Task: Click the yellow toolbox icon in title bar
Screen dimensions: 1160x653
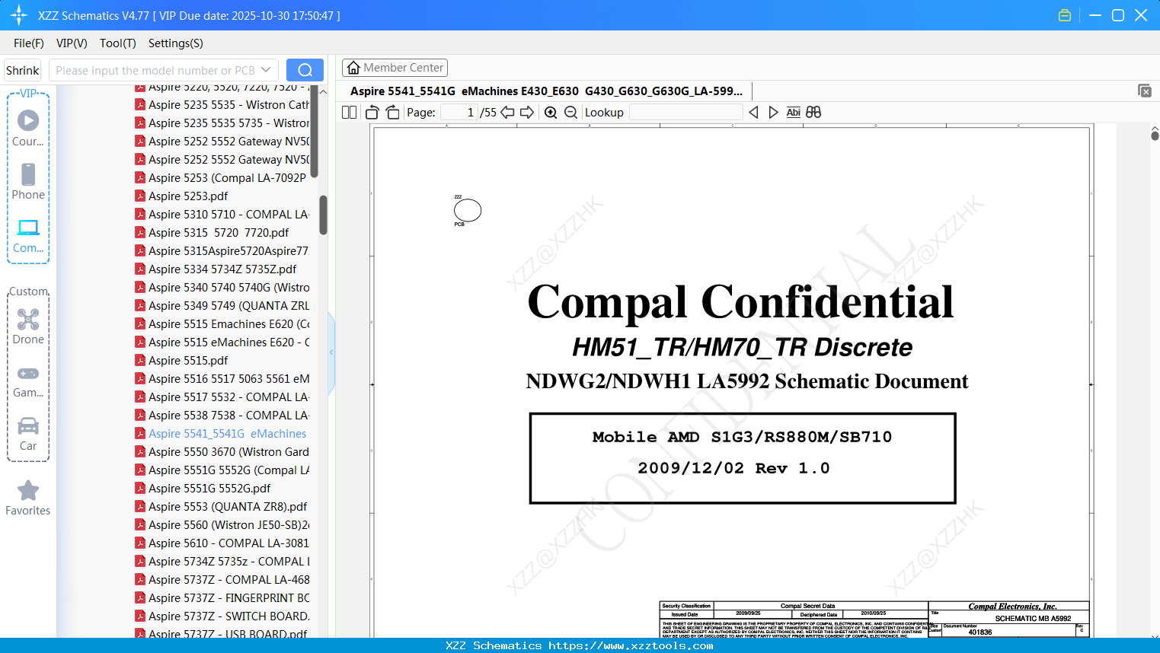Action: pyautogui.click(x=1065, y=15)
